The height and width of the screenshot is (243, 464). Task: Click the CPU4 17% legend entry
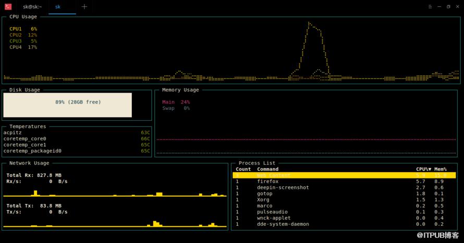[23, 47]
